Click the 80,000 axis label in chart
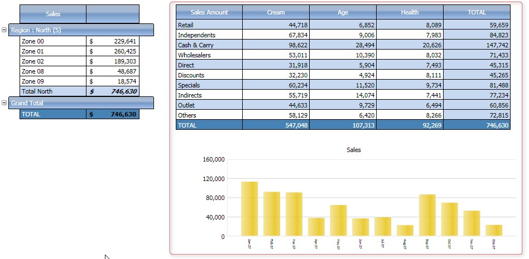Image resolution: width=529 pixels, height=259 pixels. click(x=215, y=198)
